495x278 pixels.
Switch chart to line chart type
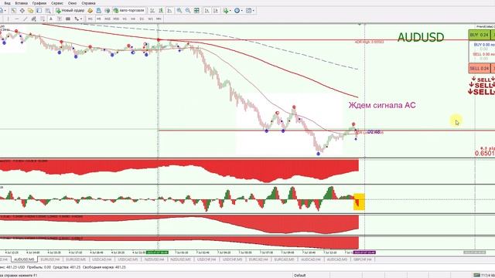pos(169,10)
